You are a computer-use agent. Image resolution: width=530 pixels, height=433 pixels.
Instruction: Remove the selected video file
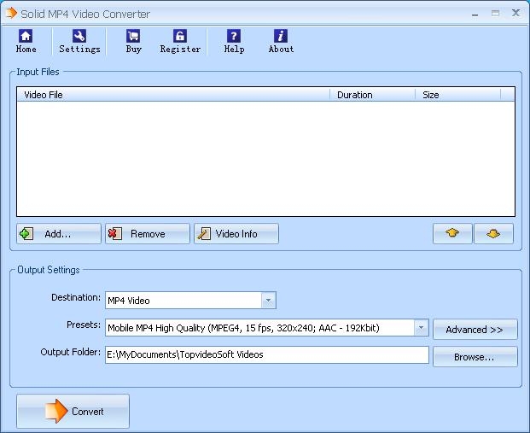(147, 234)
